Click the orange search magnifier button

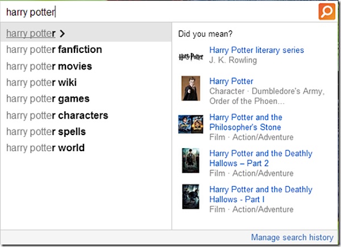[327, 11]
